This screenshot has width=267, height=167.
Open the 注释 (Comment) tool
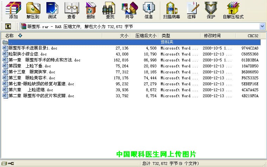tap(191, 10)
